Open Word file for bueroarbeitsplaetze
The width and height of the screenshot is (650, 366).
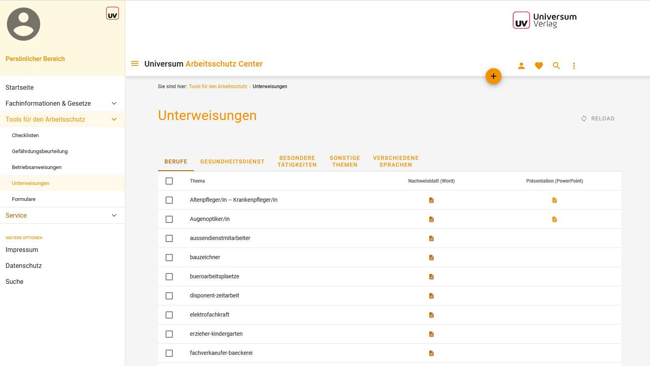[x=431, y=277]
